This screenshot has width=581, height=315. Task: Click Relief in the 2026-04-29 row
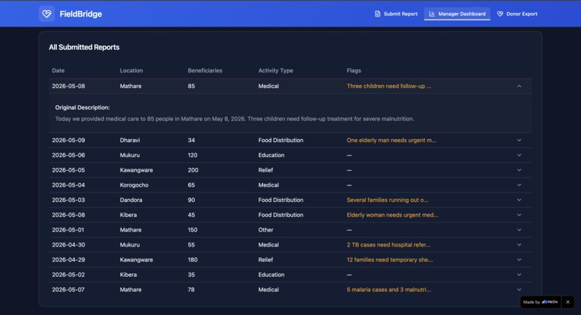coord(266,259)
